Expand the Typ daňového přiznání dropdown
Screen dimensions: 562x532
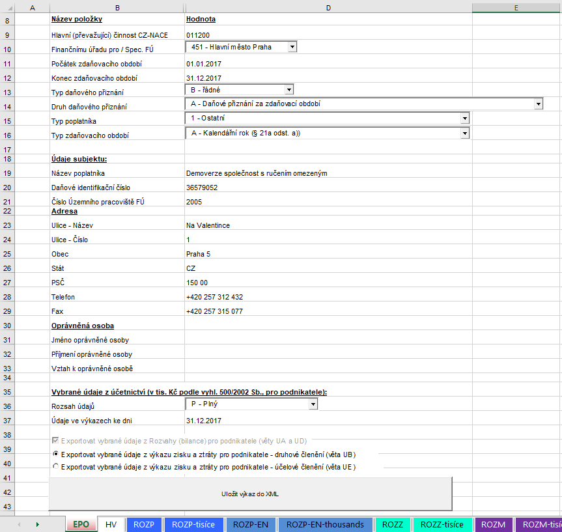coord(288,89)
